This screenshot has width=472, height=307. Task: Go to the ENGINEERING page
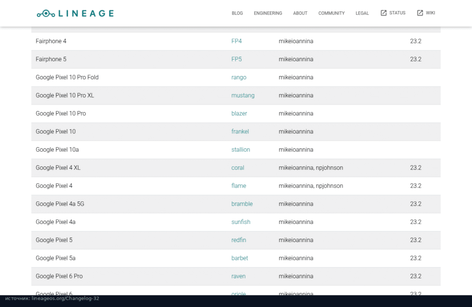[268, 13]
